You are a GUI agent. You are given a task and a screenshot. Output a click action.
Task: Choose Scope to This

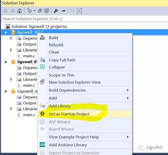[x=61, y=75]
